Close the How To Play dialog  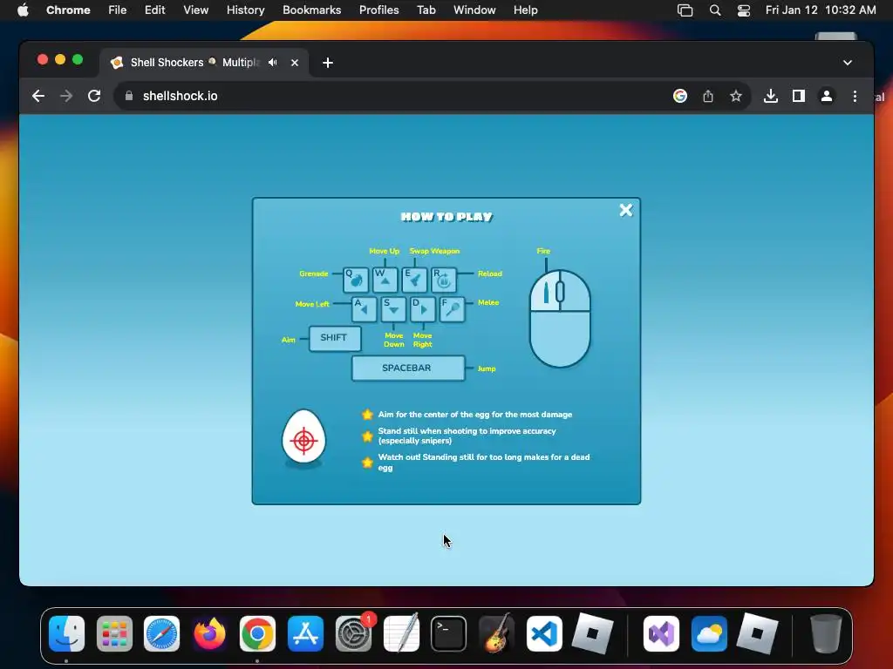[625, 211]
